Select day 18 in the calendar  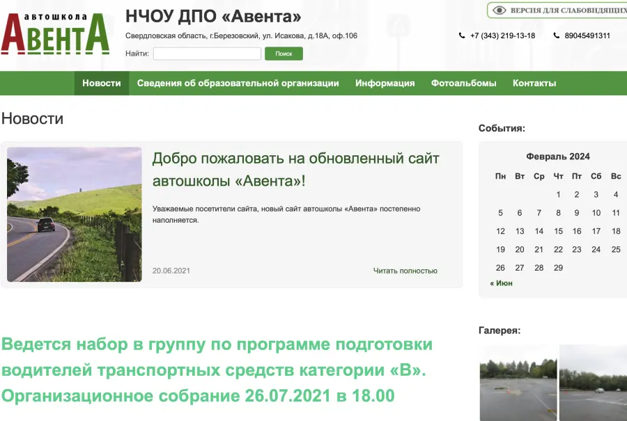point(616,231)
